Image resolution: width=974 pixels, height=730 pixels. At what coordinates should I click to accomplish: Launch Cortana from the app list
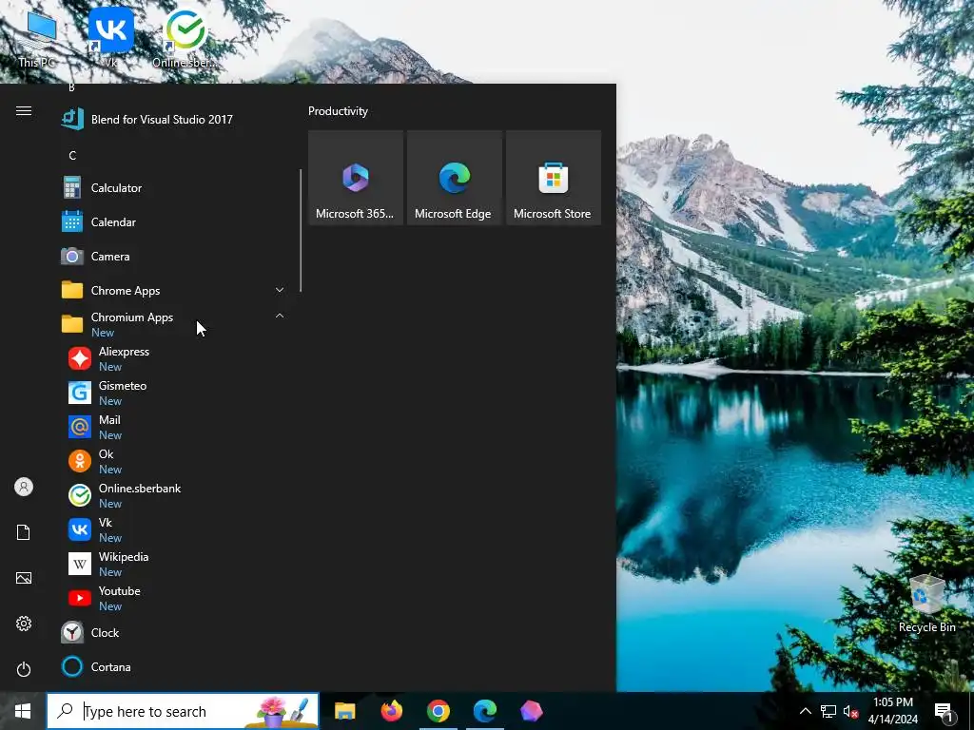pos(174,666)
